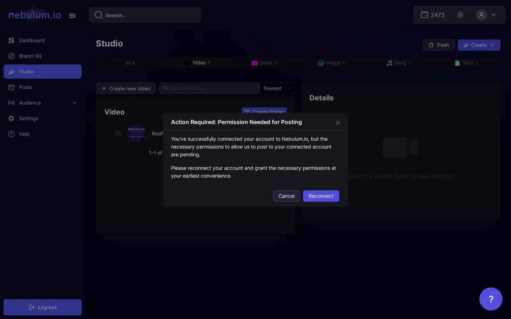This screenshot has width=511, height=319.
Task: Click the magnifier icon in top search bar
Action: pyautogui.click(x=99, y=15)
